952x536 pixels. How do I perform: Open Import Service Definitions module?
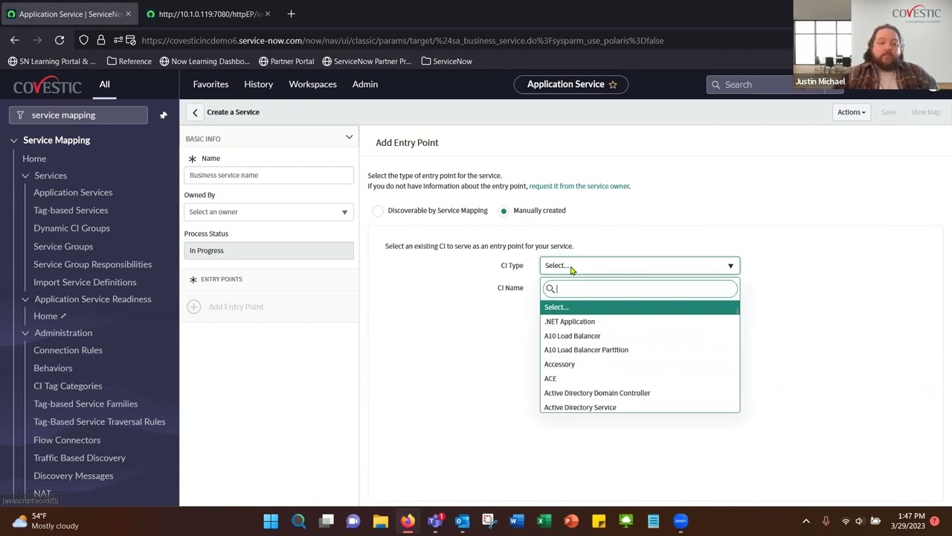(x=85, y=282)
